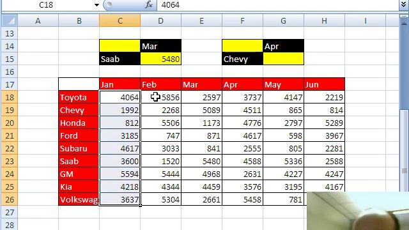Click the Chevy row label in B19
The height and width of the screenshot is (230, 409).
(x=79, y=110)
